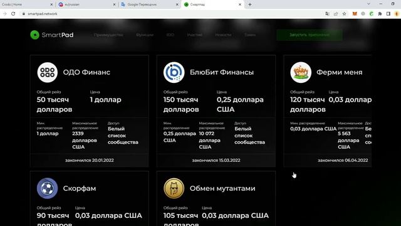Click 'закончился 20.01.2022' text
Screen dimensions: 401x226
coord(89,160)
